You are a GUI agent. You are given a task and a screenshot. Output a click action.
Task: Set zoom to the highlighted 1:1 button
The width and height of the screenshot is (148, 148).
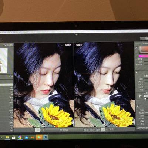pos(103,129)
